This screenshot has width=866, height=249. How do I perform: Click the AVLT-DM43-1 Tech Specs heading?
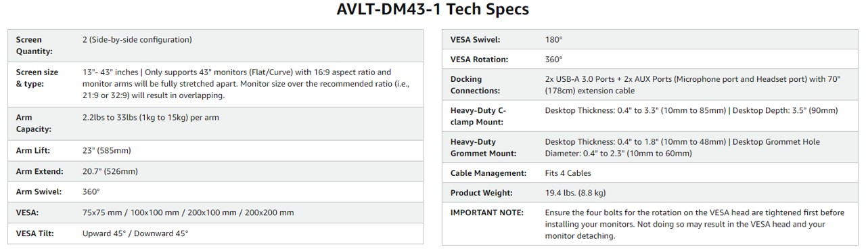click(x=433, y=9)
